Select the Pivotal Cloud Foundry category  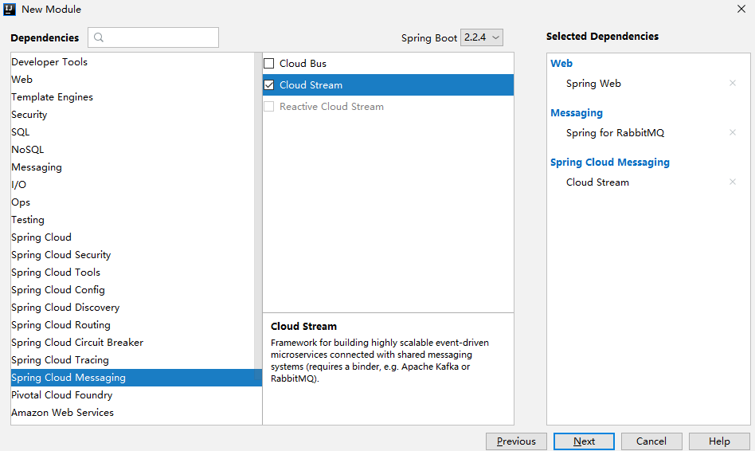[x=132, y=395]
